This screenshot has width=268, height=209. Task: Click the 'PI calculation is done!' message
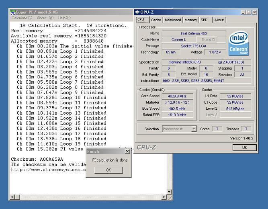(110, 160)
